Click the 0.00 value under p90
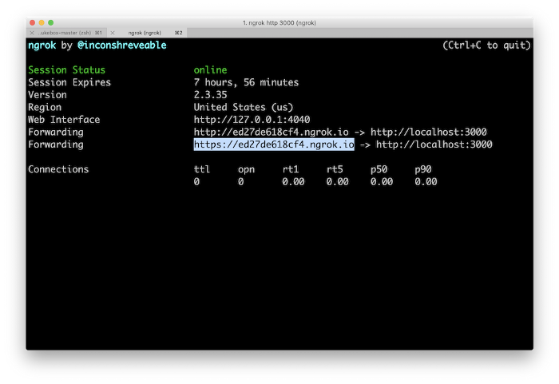The height and width of the screenshot is (384, 559). click(426, 182)
